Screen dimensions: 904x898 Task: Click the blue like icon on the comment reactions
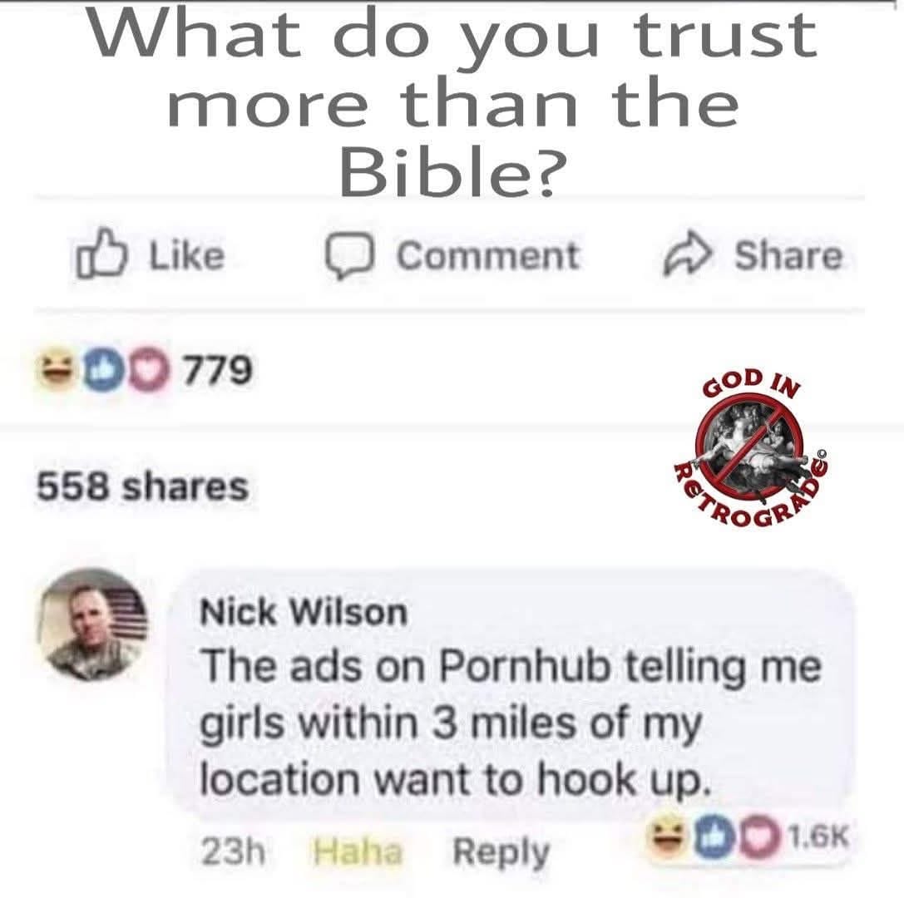point(715,836)
